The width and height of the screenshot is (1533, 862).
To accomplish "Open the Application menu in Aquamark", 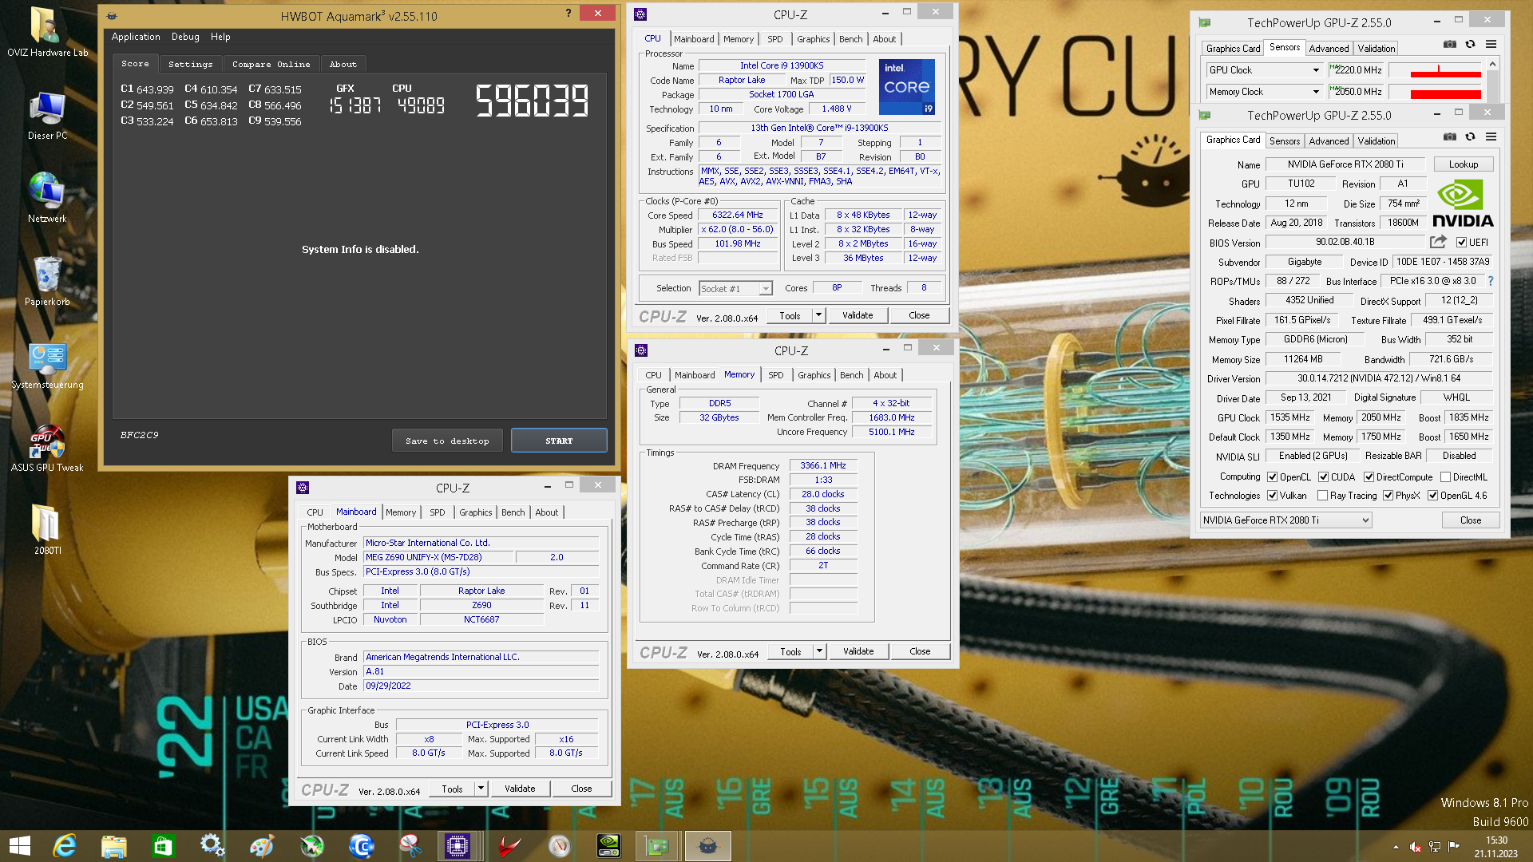I will pos(136,37).
